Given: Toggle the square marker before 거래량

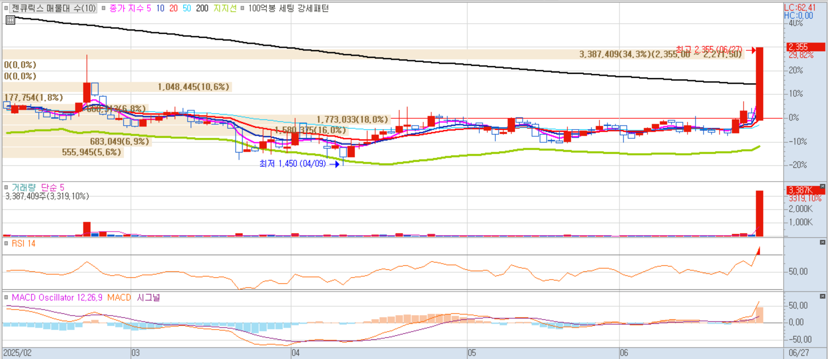Looking at the screenshot, I should 6,187.
